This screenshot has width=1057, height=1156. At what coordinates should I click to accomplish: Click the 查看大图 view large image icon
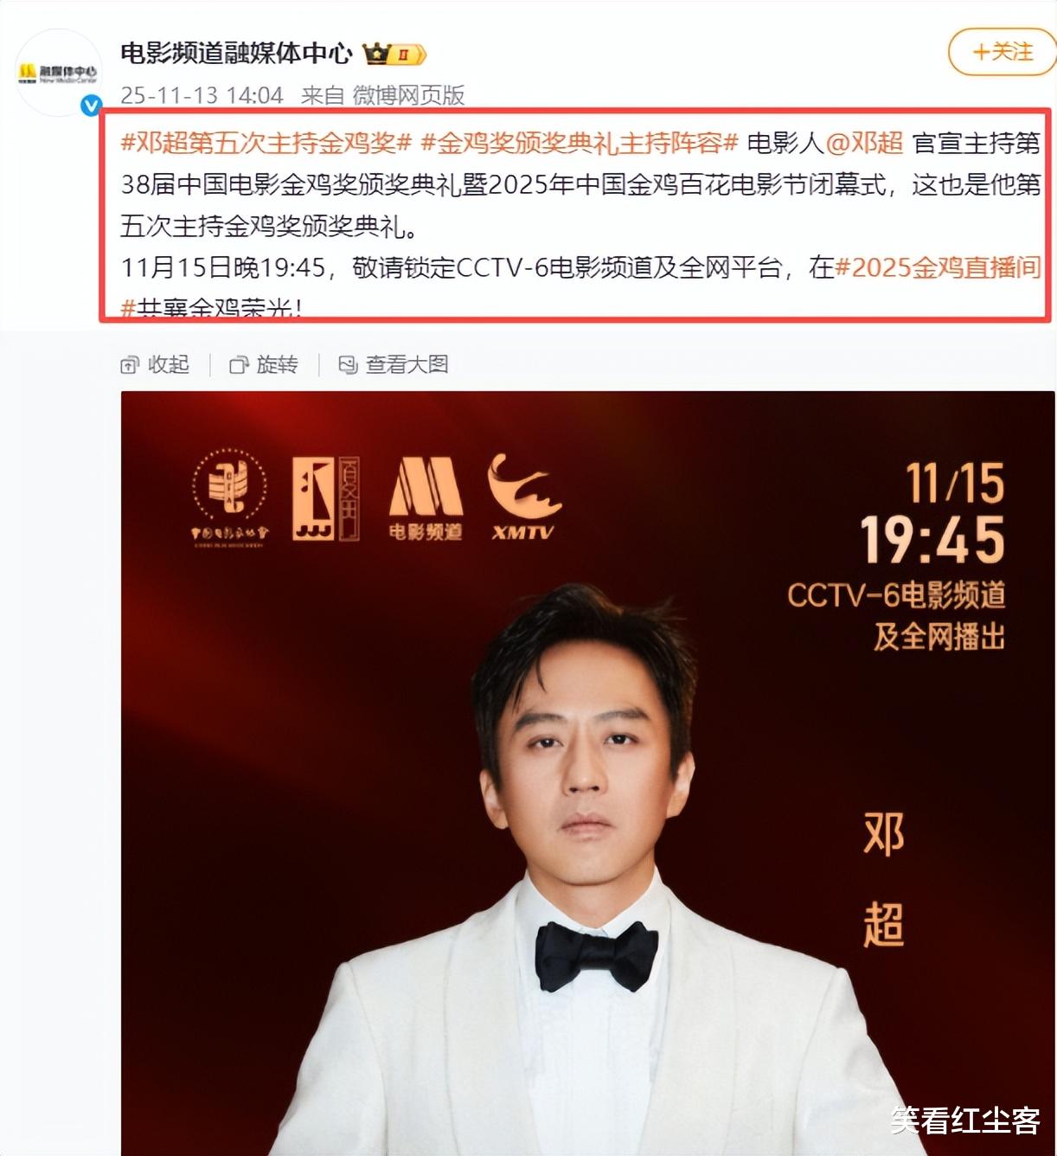click(348, 365)
